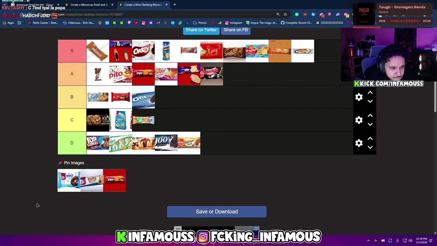This screenshot has width=437, height=246.
Task: Open the Instagram bookmark
Action: (234, 23)
